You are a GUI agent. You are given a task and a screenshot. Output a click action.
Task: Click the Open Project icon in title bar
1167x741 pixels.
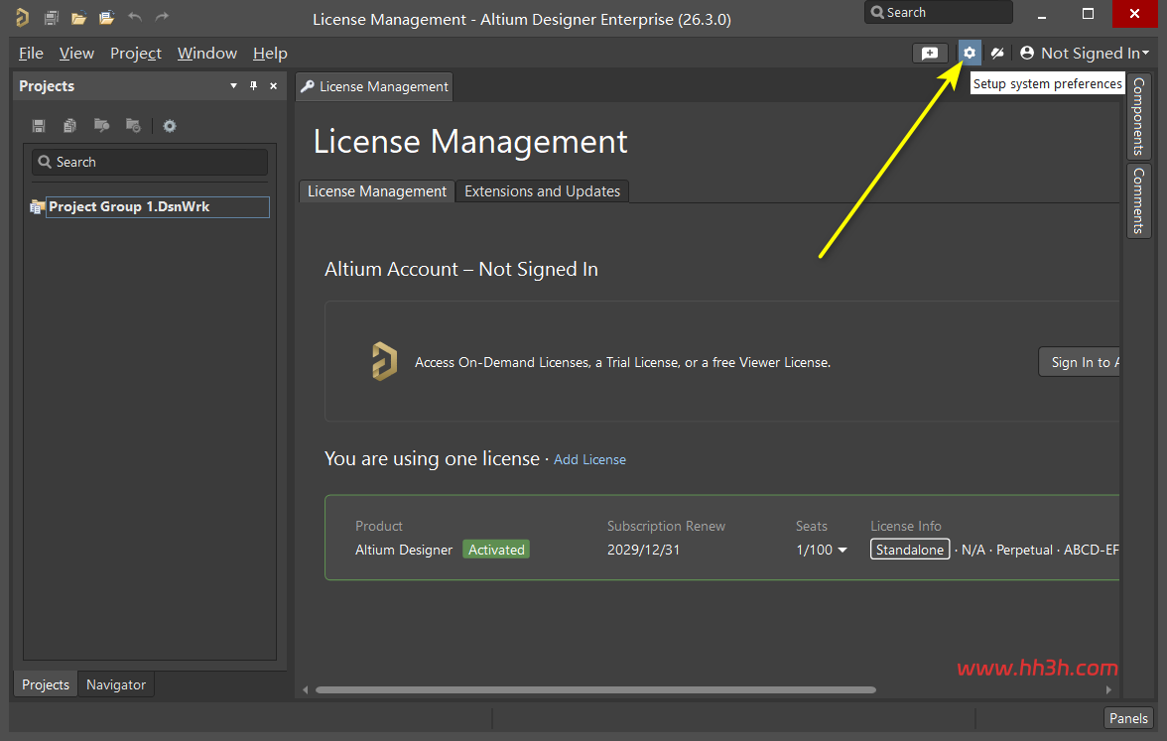[x=106, y=17]
